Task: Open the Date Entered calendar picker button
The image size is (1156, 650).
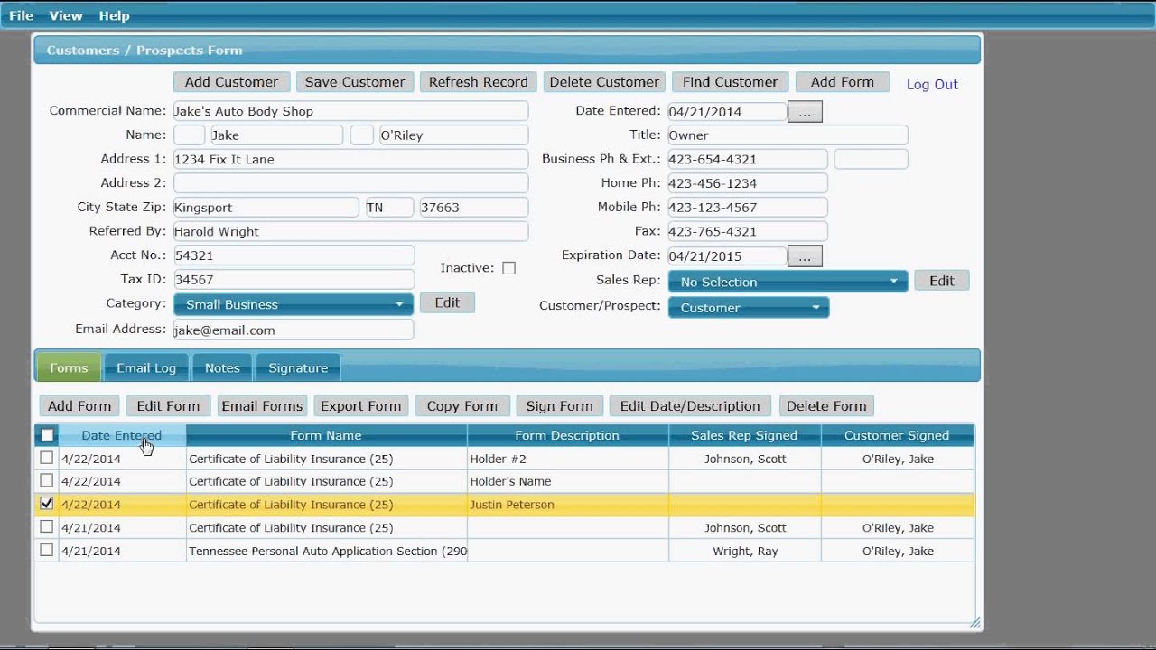Action: tap(804, 112)
